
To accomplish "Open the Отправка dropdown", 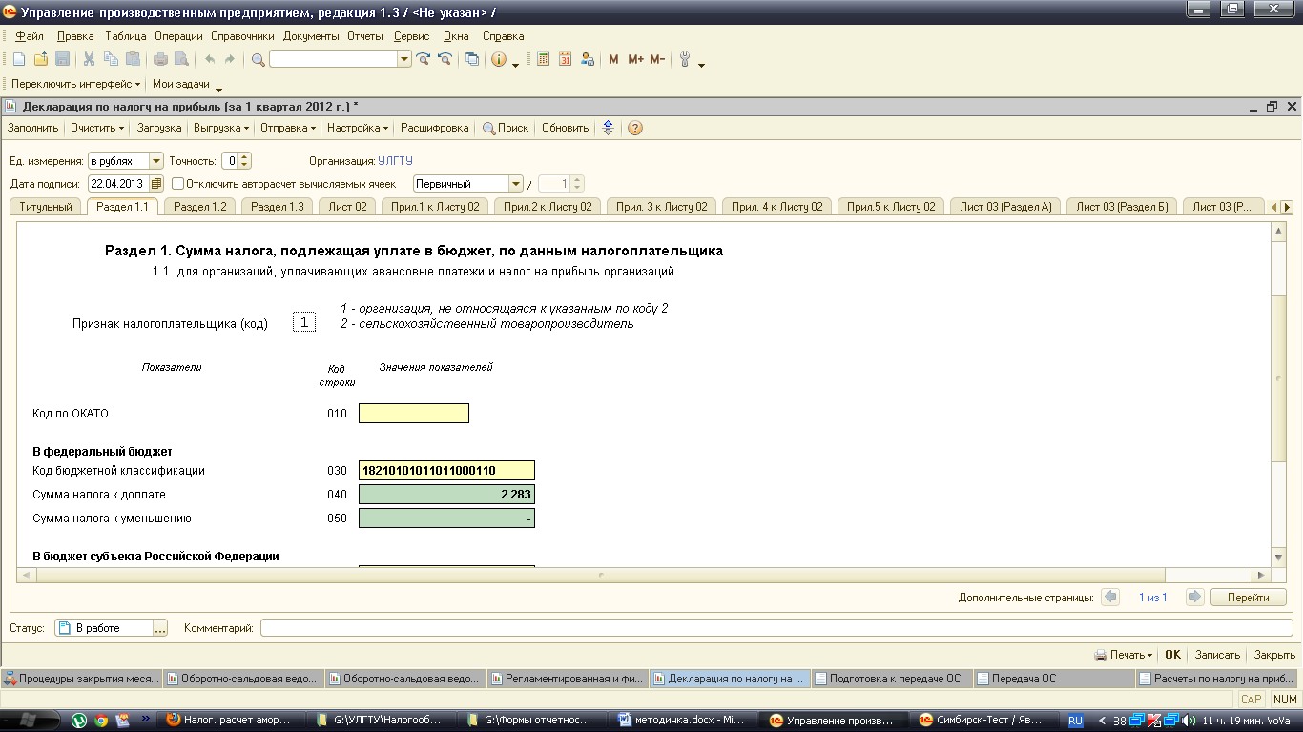I will (x=289, y=128).
